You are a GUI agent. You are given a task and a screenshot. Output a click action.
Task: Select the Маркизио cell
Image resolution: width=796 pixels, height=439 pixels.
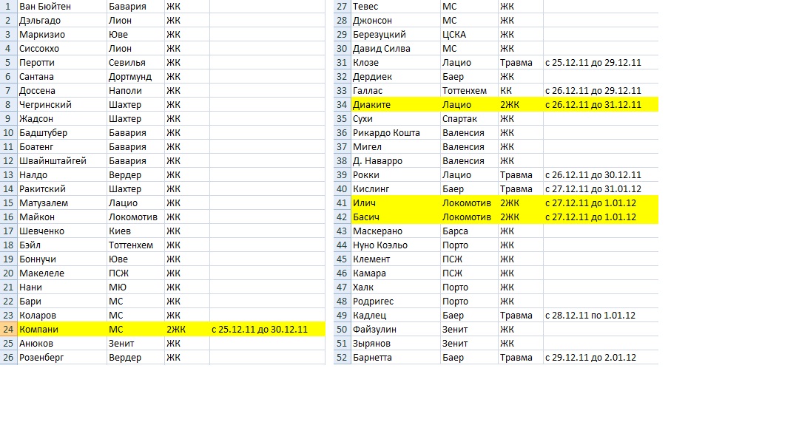pyautogui.click(x=62, y=35)
